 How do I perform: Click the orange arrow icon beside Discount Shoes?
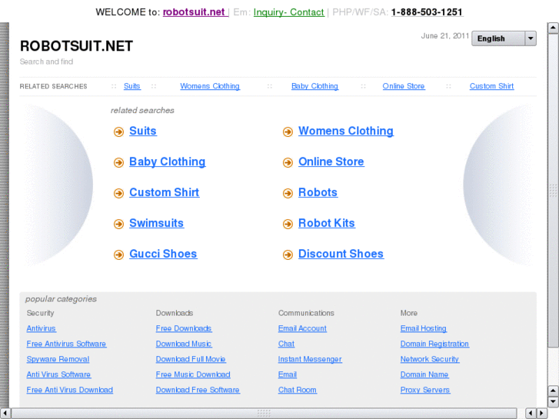point(288,254)
